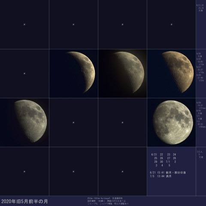Click the title '2020年旧5月前半の月'
Screen dimensions: 206x206
click(x=24, y=201)
